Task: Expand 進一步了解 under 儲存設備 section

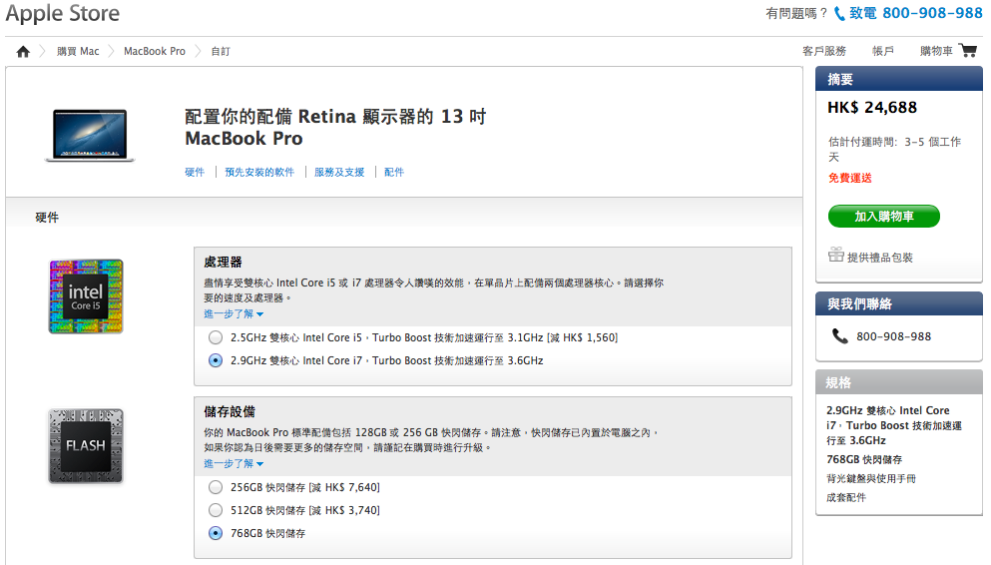Action: [234, 464]
